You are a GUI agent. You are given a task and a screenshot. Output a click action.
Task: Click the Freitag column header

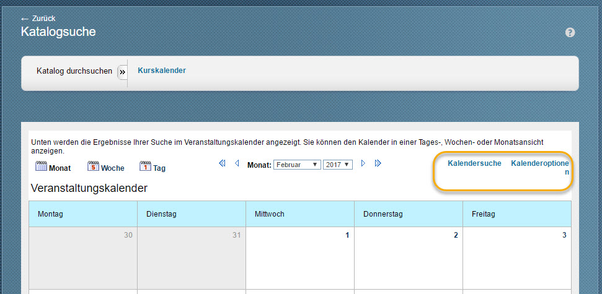pyautogui.click(x=517, y=214)
